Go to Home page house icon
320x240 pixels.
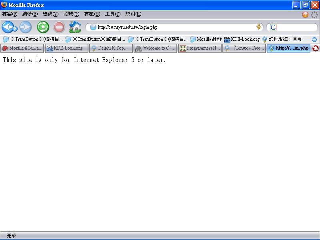[x=75, y=27]
